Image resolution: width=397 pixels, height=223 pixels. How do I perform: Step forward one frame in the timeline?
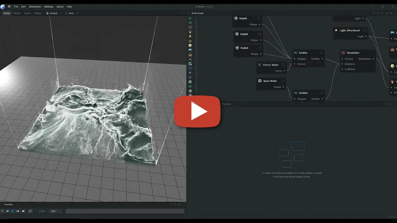18,211
